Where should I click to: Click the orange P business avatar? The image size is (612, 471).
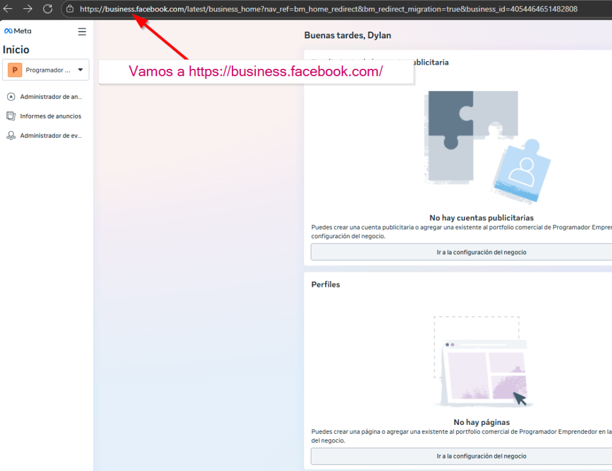(x=15, y=70)
